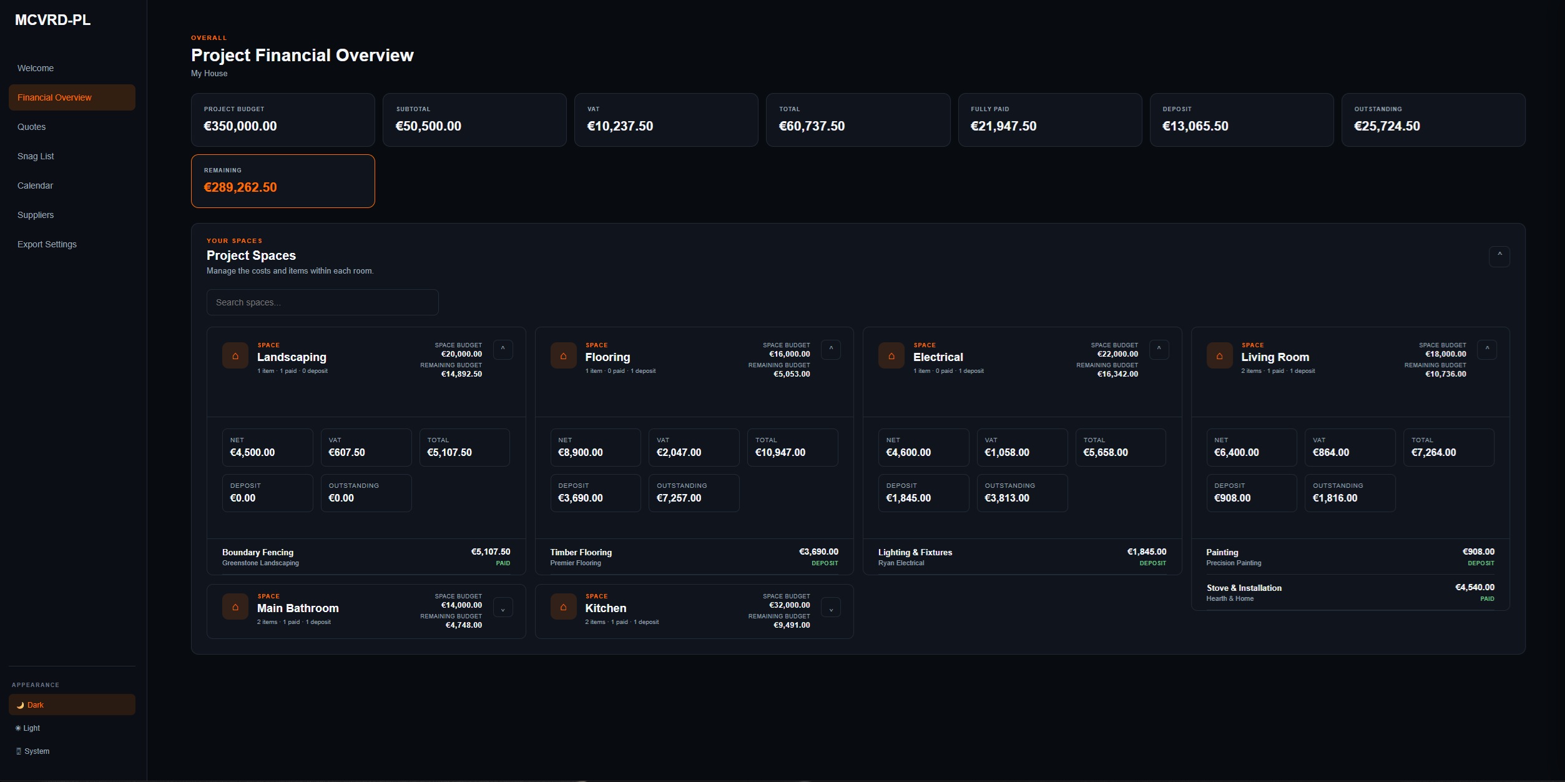The image size is (1565, 782).
Task: Click the Kitchen space house icon
Action: 563,607
